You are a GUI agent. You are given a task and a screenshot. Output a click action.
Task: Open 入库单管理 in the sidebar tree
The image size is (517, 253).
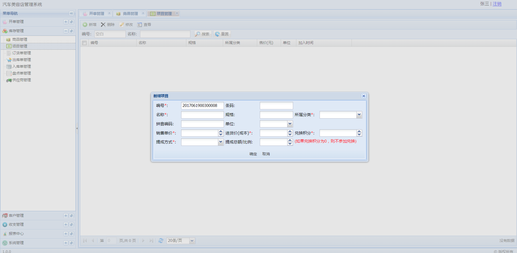click(x=22, y=66)
